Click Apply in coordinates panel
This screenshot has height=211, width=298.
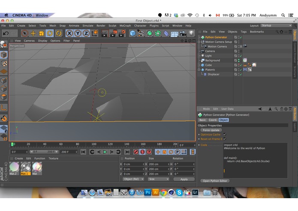click(184, 179)
